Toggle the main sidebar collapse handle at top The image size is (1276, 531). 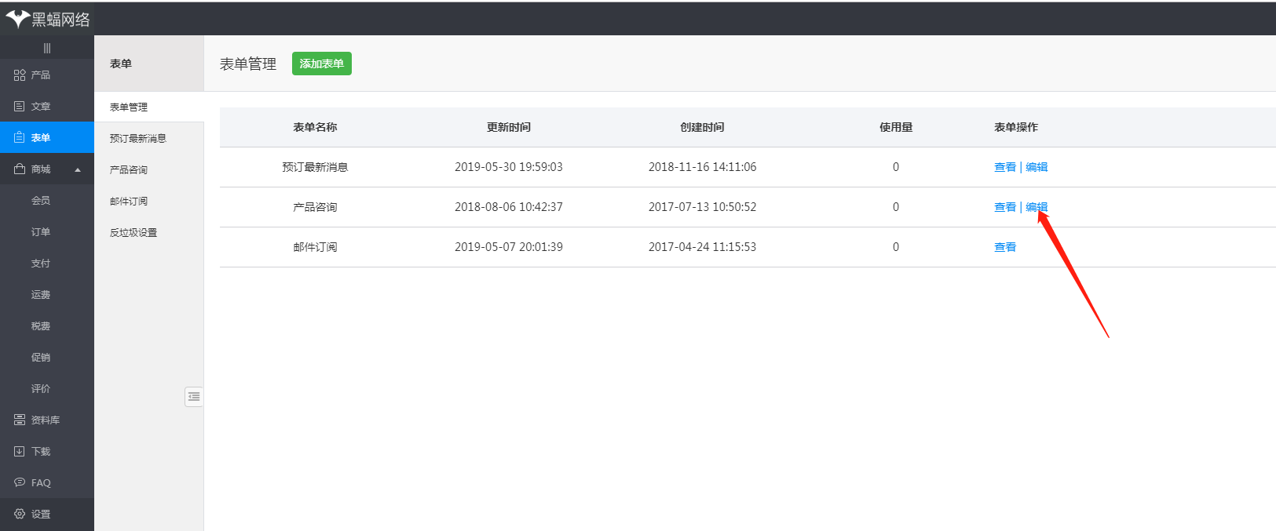coord(47,48)
